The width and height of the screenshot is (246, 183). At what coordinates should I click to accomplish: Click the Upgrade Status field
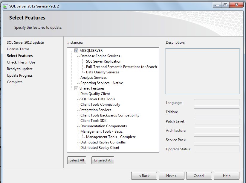point(217,149)
